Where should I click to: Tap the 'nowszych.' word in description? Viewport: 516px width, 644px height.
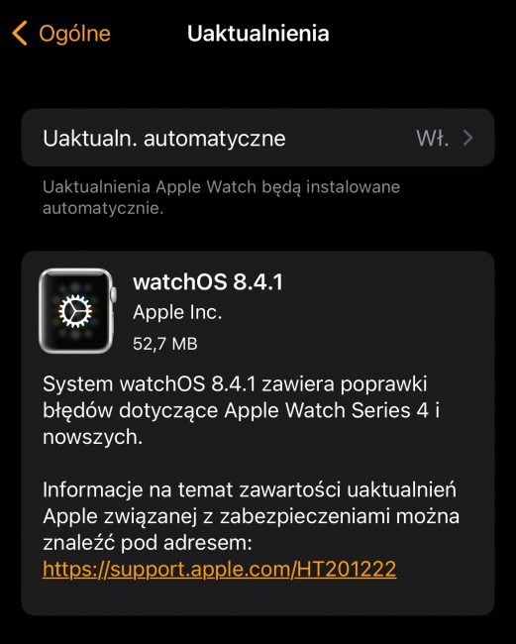(x=92, y=437)
